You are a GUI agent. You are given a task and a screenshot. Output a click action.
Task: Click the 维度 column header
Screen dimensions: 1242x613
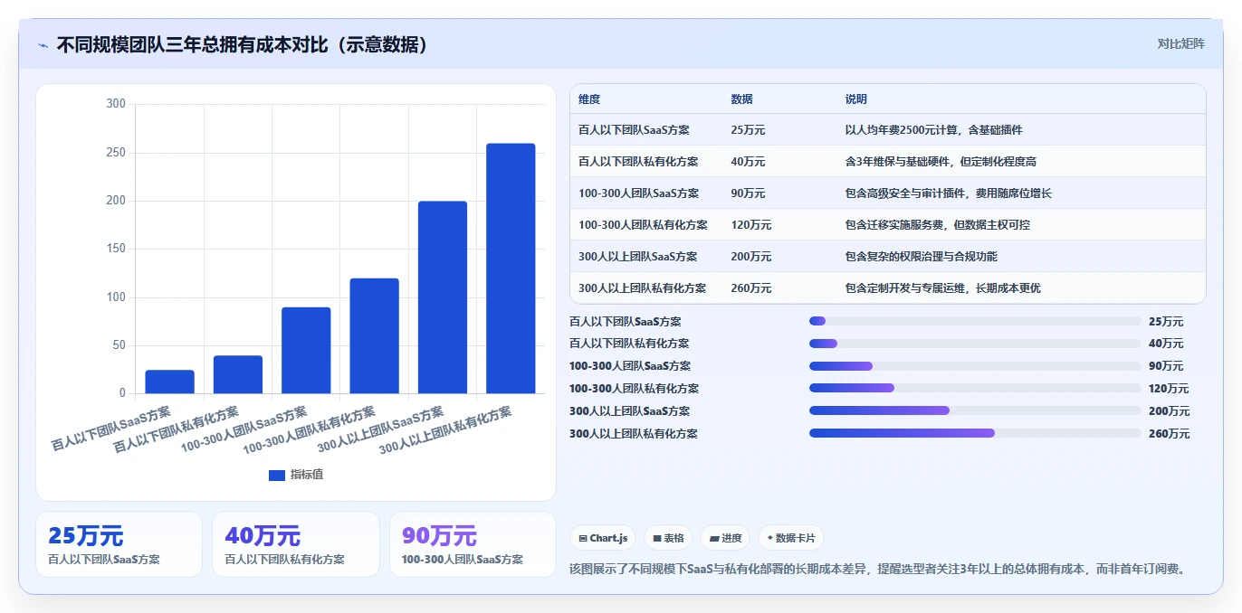tap(589, 99)
